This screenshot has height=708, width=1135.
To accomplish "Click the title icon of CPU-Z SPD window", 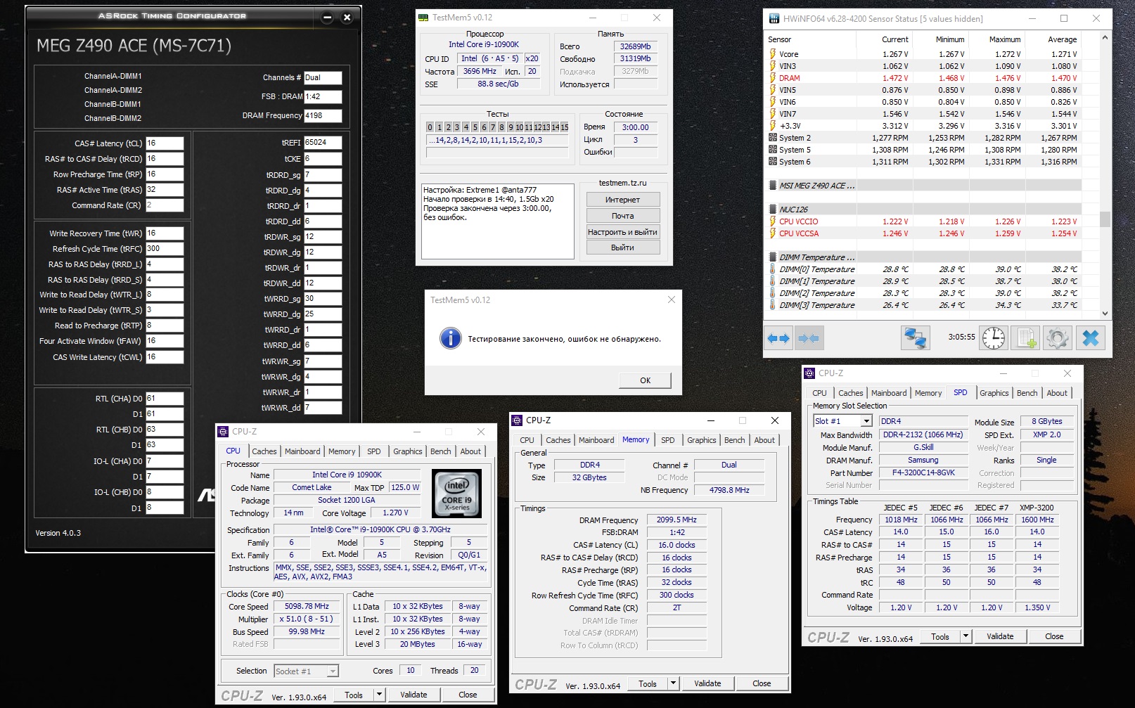I will click(809, 373).
